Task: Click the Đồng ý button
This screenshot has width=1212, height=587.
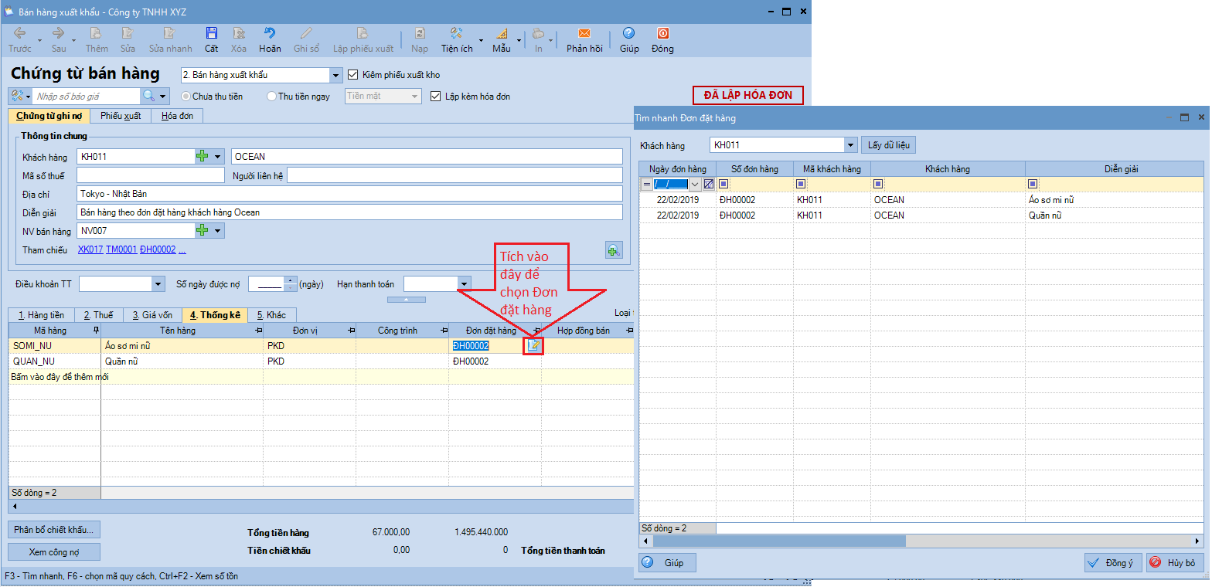Action: 1113,563
